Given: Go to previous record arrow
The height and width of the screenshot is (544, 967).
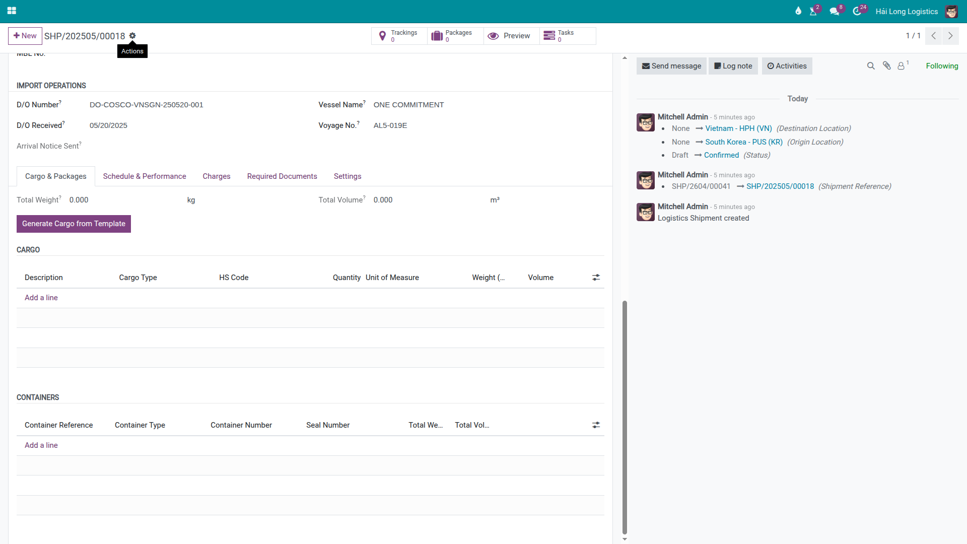Looking at the screenshot, I should click(933, 36).
